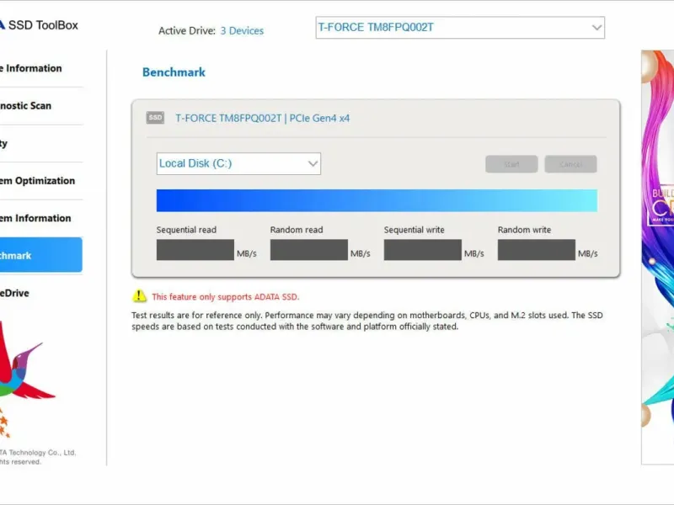Image resolution: width=674 pixels, height=505 pixels.
Task: Click the grayed-out Start benchmark button
Action: click(511, 164)
